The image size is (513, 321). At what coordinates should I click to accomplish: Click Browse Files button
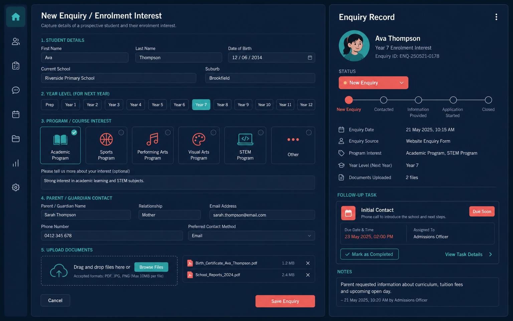click(x=151, y=267)
